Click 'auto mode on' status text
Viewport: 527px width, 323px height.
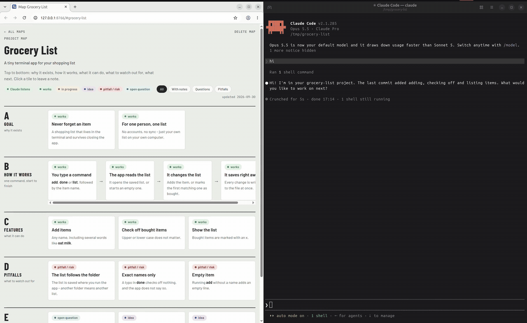point(290,316)
